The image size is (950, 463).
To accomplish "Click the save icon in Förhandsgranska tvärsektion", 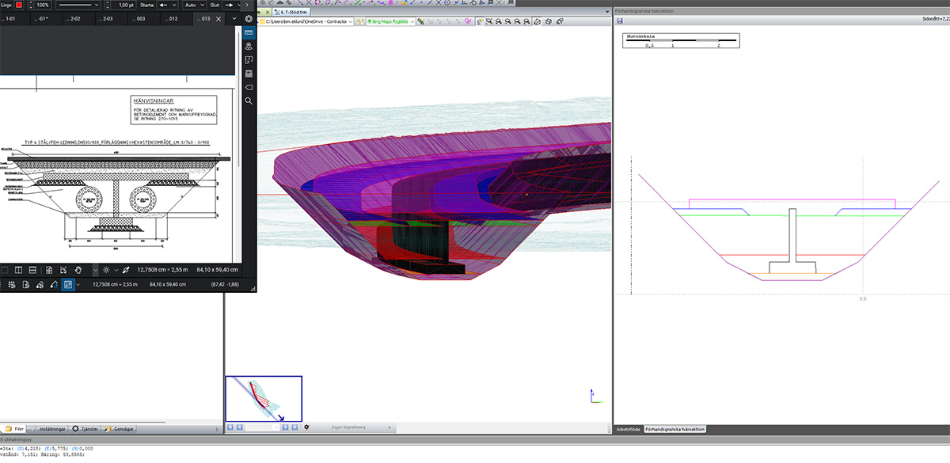I will pos(619,21).
